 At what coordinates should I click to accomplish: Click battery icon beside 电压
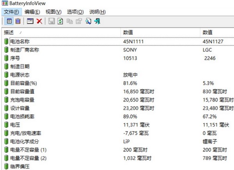[6, 125]
